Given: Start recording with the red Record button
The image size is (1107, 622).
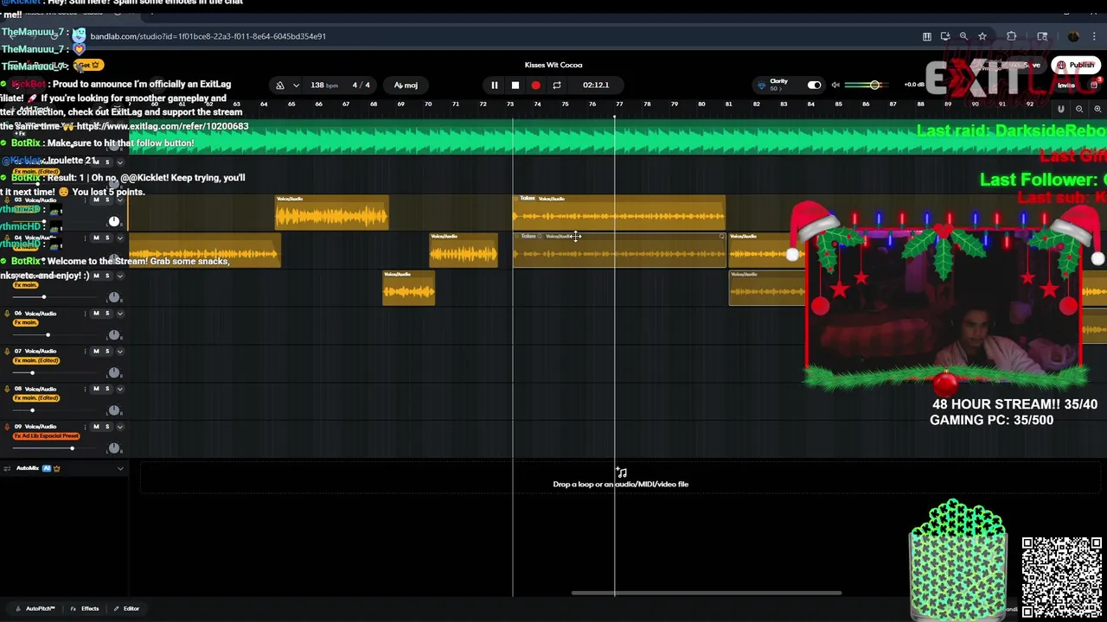Looking at the screenshot, I should pyautogui.click(x=535, y=85).
